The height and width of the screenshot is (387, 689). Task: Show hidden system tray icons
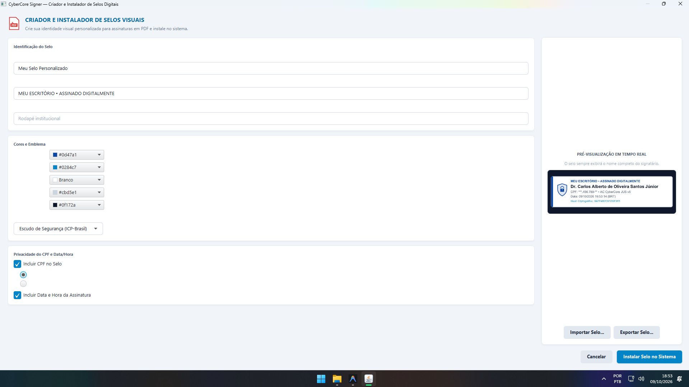pyautogui.click(x=604, y=379)
